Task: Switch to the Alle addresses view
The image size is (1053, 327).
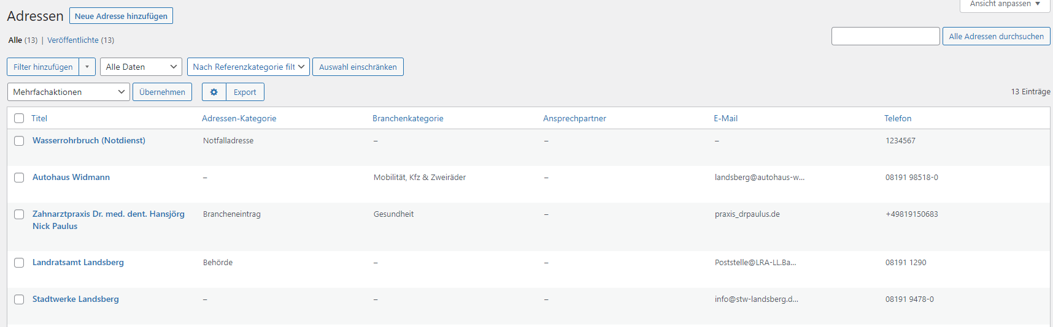Action: coord(15,40)
